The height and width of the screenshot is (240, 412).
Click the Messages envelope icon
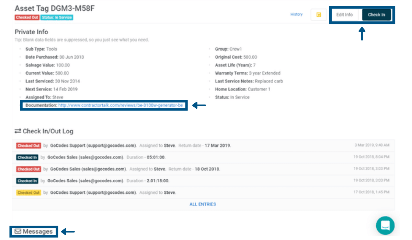[x=17, y=232]
